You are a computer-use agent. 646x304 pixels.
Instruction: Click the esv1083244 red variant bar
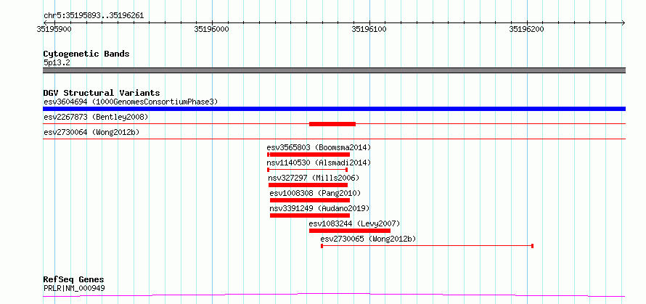click(x=350, y=231)
